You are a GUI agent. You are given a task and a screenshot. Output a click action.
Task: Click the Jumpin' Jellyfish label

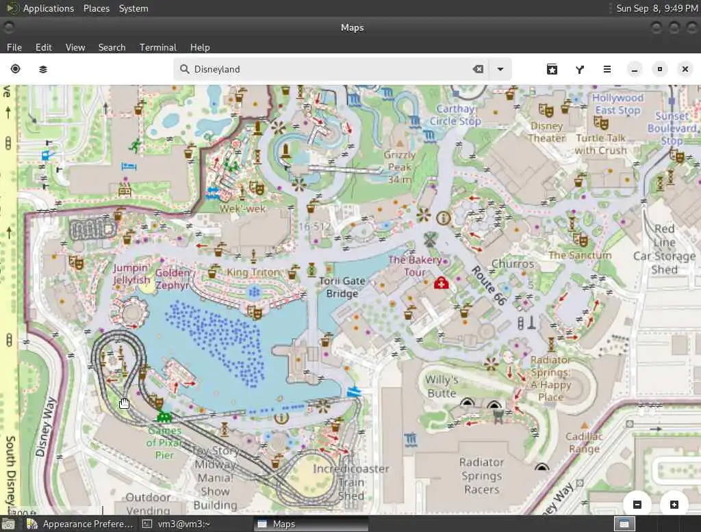[x=131, y=274]
